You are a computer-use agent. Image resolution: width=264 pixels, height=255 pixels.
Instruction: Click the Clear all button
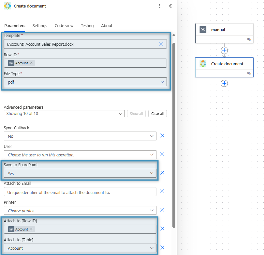coord(157,114)
